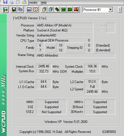Open the yellow-banded feature flags icon

[44, 9]
